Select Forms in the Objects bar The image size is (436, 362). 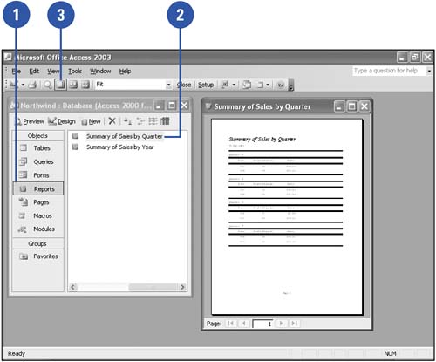[37, 175]
